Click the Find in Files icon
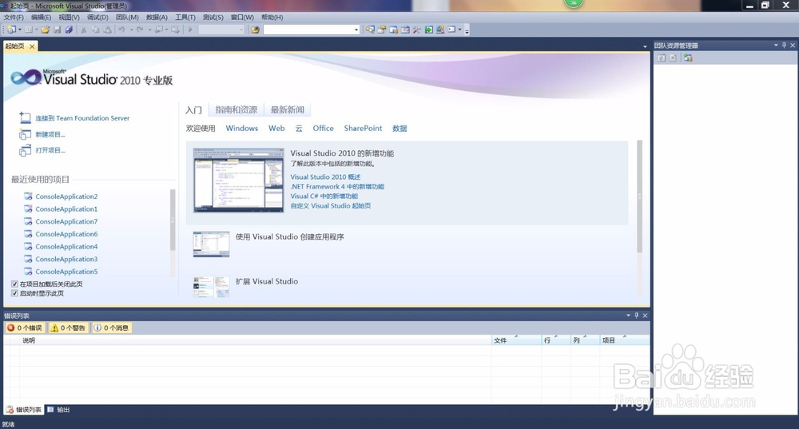 click(256, 30)
